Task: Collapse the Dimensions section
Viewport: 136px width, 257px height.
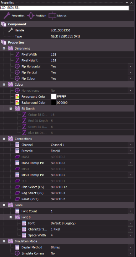Action: tap(4, 48)
